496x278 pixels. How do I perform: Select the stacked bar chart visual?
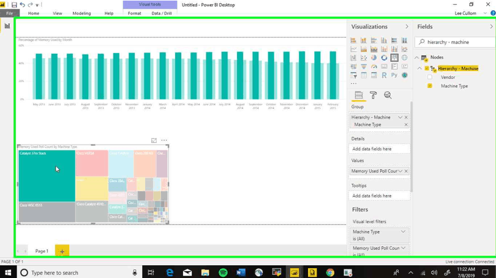[353, 40]
